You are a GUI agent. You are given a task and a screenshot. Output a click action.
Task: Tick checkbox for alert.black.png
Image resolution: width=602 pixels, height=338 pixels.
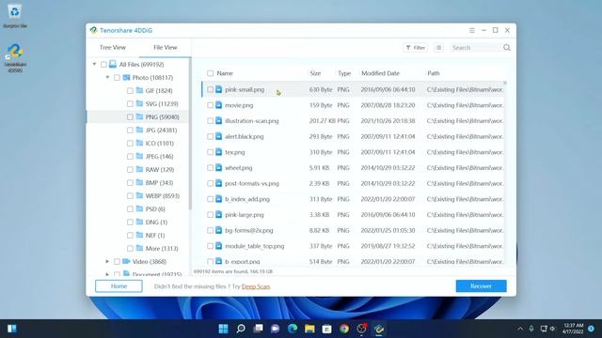click(x=210, y=136)
